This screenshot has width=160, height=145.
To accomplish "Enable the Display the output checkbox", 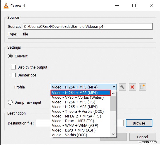I will pos(13,67).
